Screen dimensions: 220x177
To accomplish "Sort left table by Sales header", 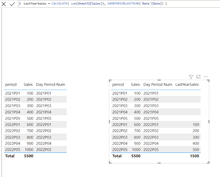I will click(28, 85).
